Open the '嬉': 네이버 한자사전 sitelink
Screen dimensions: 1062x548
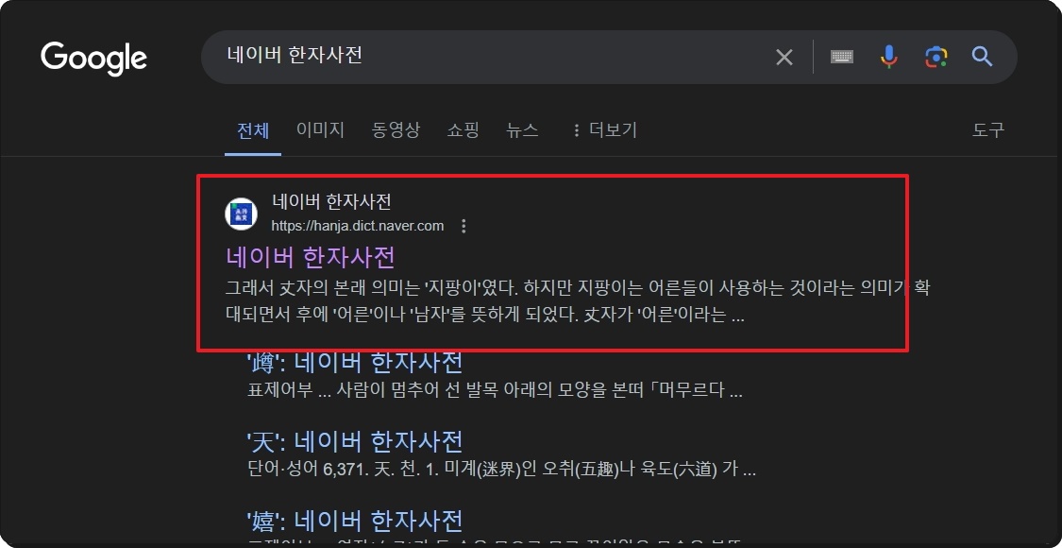click(355, 521)
